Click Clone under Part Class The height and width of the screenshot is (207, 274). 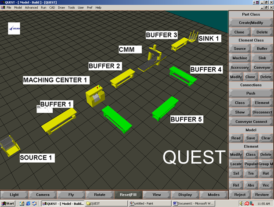239,32
